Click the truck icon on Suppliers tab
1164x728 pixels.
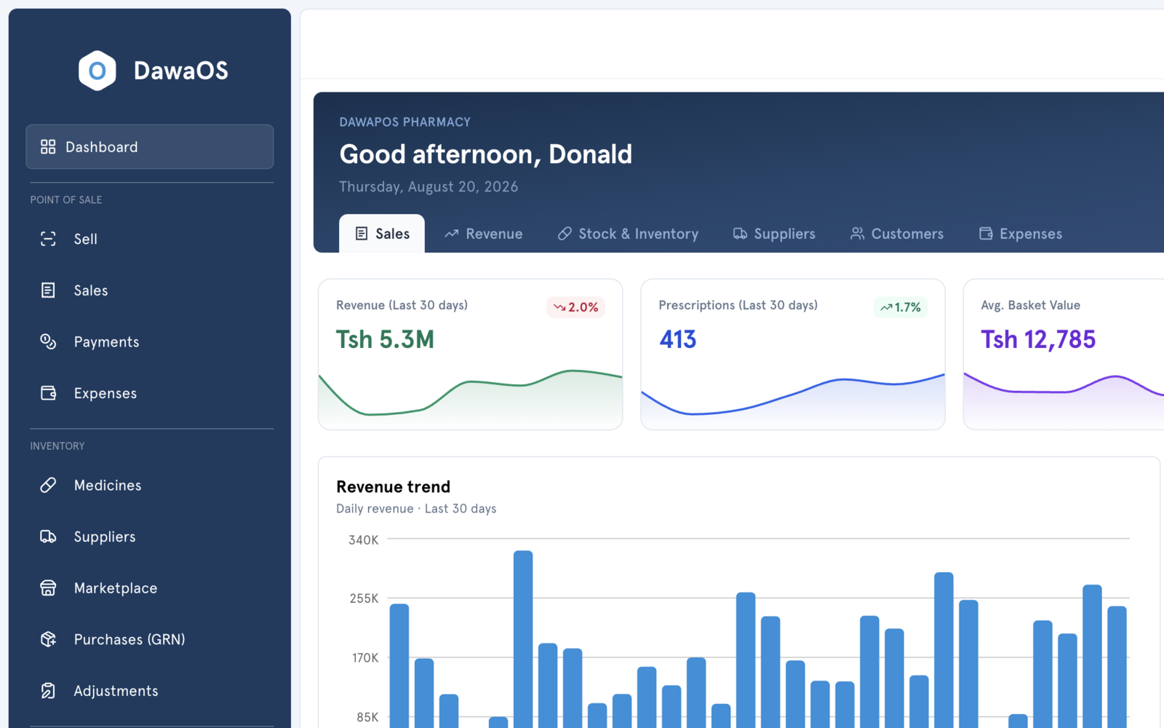740,234
